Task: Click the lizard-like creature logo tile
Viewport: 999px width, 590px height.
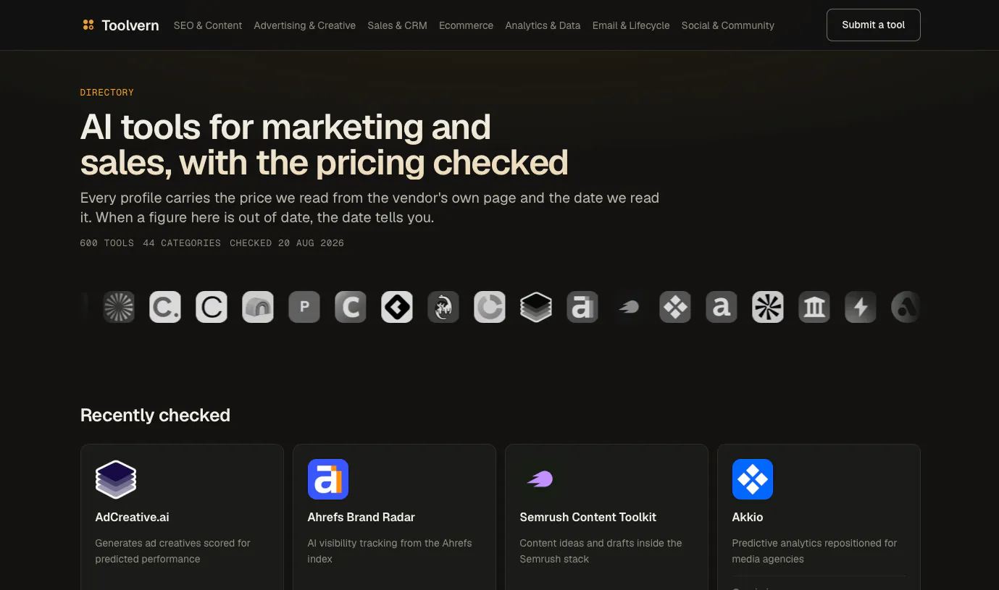Action: click(443, 307)
